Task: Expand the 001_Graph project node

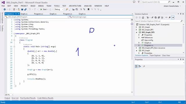Action: click(x=136, y=27)
